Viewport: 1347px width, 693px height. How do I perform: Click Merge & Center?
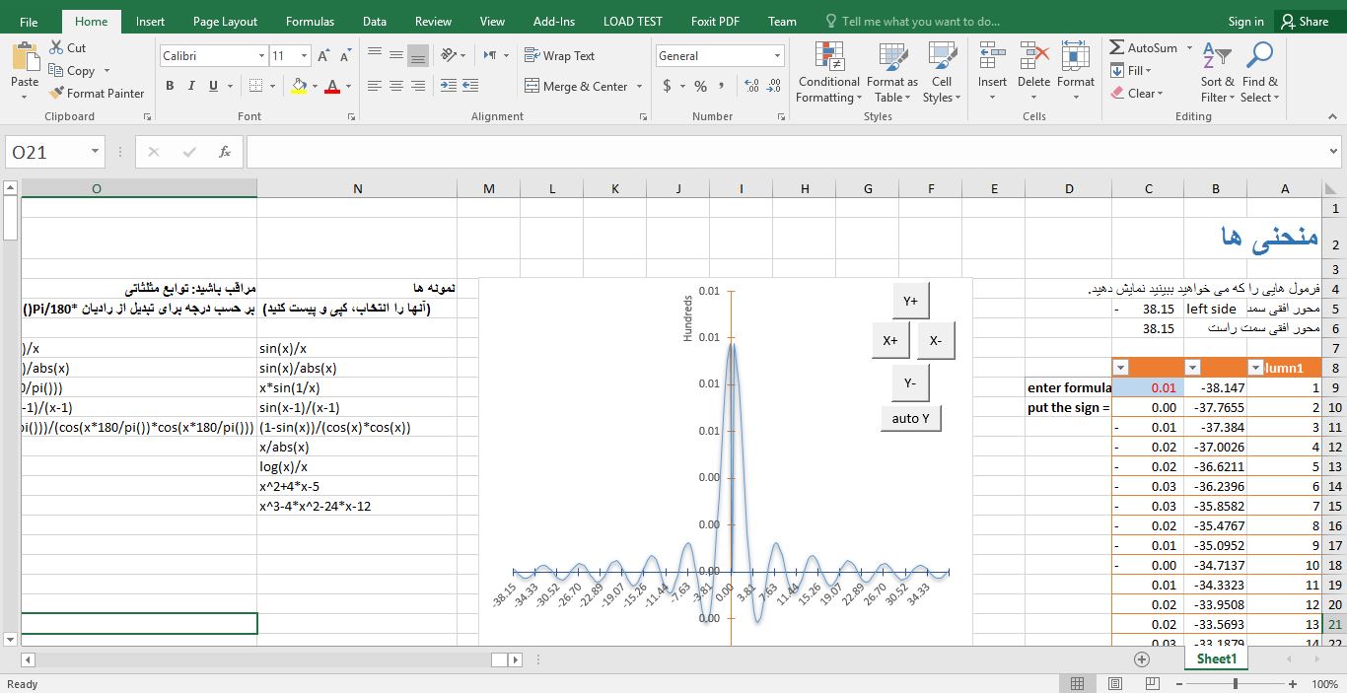pos(576,86)
